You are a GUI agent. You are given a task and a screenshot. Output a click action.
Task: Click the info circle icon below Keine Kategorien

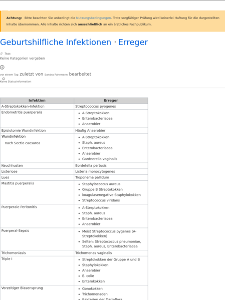click(x=2, y=67)
